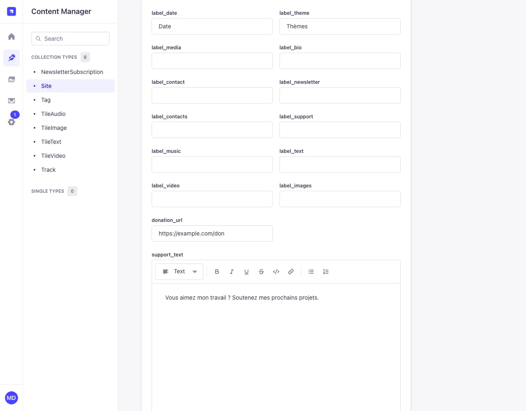Select the Site collection type
The width and height of the screenshot is (526, 411).
click(x=71, y=86)
